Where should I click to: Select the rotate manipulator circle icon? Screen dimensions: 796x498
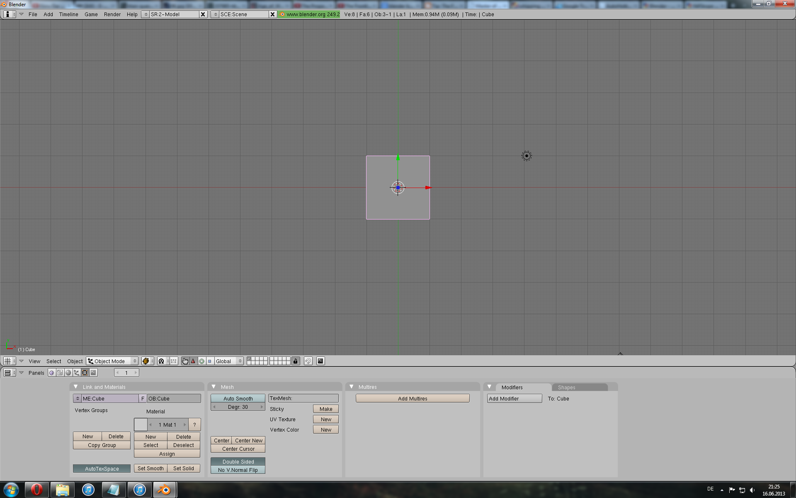click(201, 361)
